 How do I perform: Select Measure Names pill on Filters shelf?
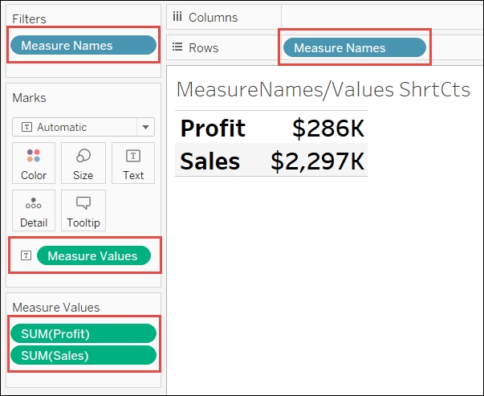point(83,45)
